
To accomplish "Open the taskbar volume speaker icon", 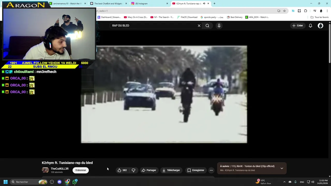I will point(313,182).
